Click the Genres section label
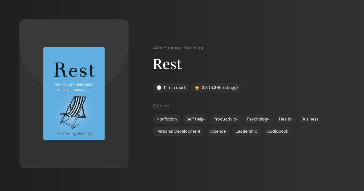This screenshot has width=364, height=191. [161, 106]
